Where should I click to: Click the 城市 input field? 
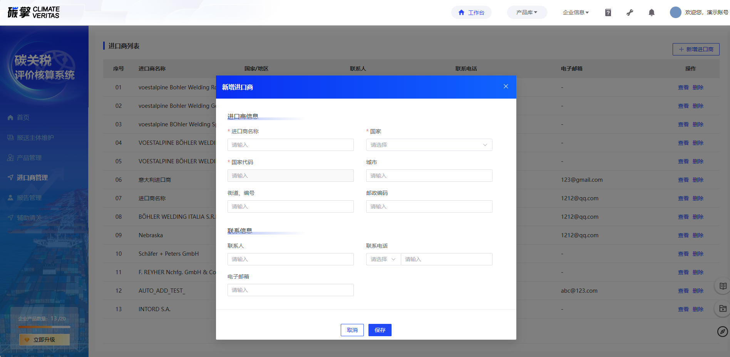pyautogui.click(x=429, y=176)
